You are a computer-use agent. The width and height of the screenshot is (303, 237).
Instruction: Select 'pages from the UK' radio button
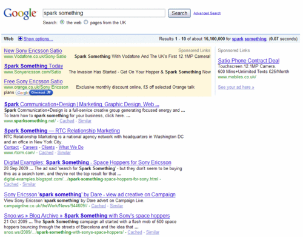tap(86, 22)
